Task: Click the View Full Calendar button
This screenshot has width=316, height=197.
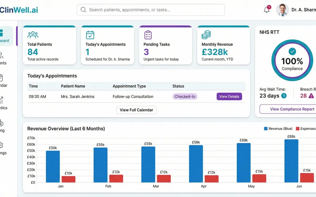Action: tap(136, 110)
